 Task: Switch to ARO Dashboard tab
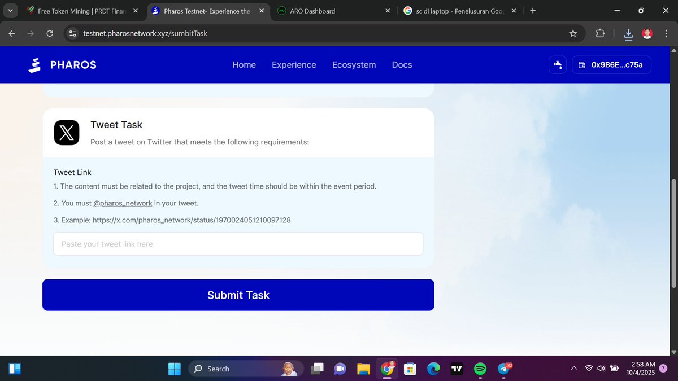tap(332, 11)
